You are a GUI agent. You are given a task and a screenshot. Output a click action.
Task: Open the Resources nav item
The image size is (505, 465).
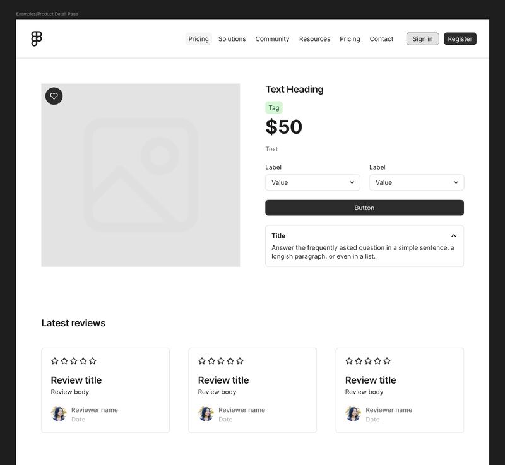(x=314, y=39)
